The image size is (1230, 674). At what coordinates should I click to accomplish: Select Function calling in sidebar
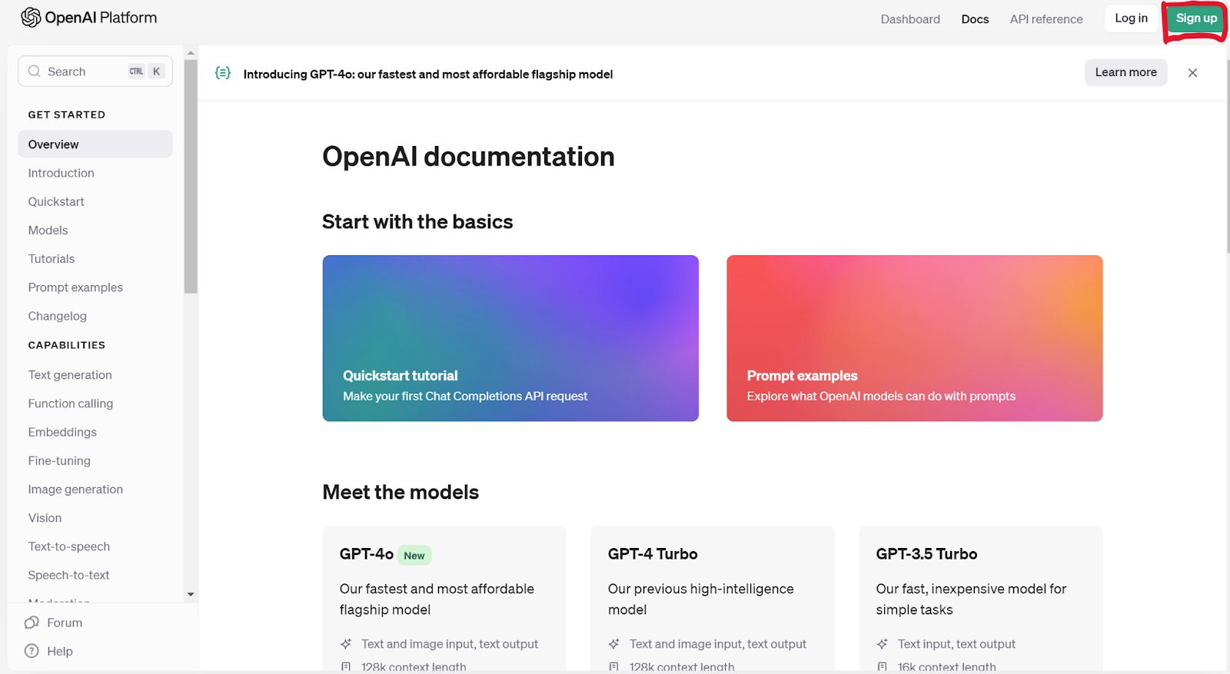pos(71,403)
